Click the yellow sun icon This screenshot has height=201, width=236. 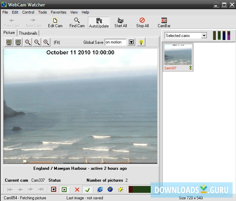[121, 189]
